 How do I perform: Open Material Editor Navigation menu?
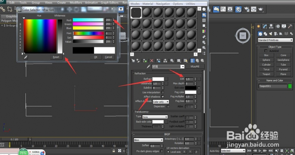tap(163, 4)
